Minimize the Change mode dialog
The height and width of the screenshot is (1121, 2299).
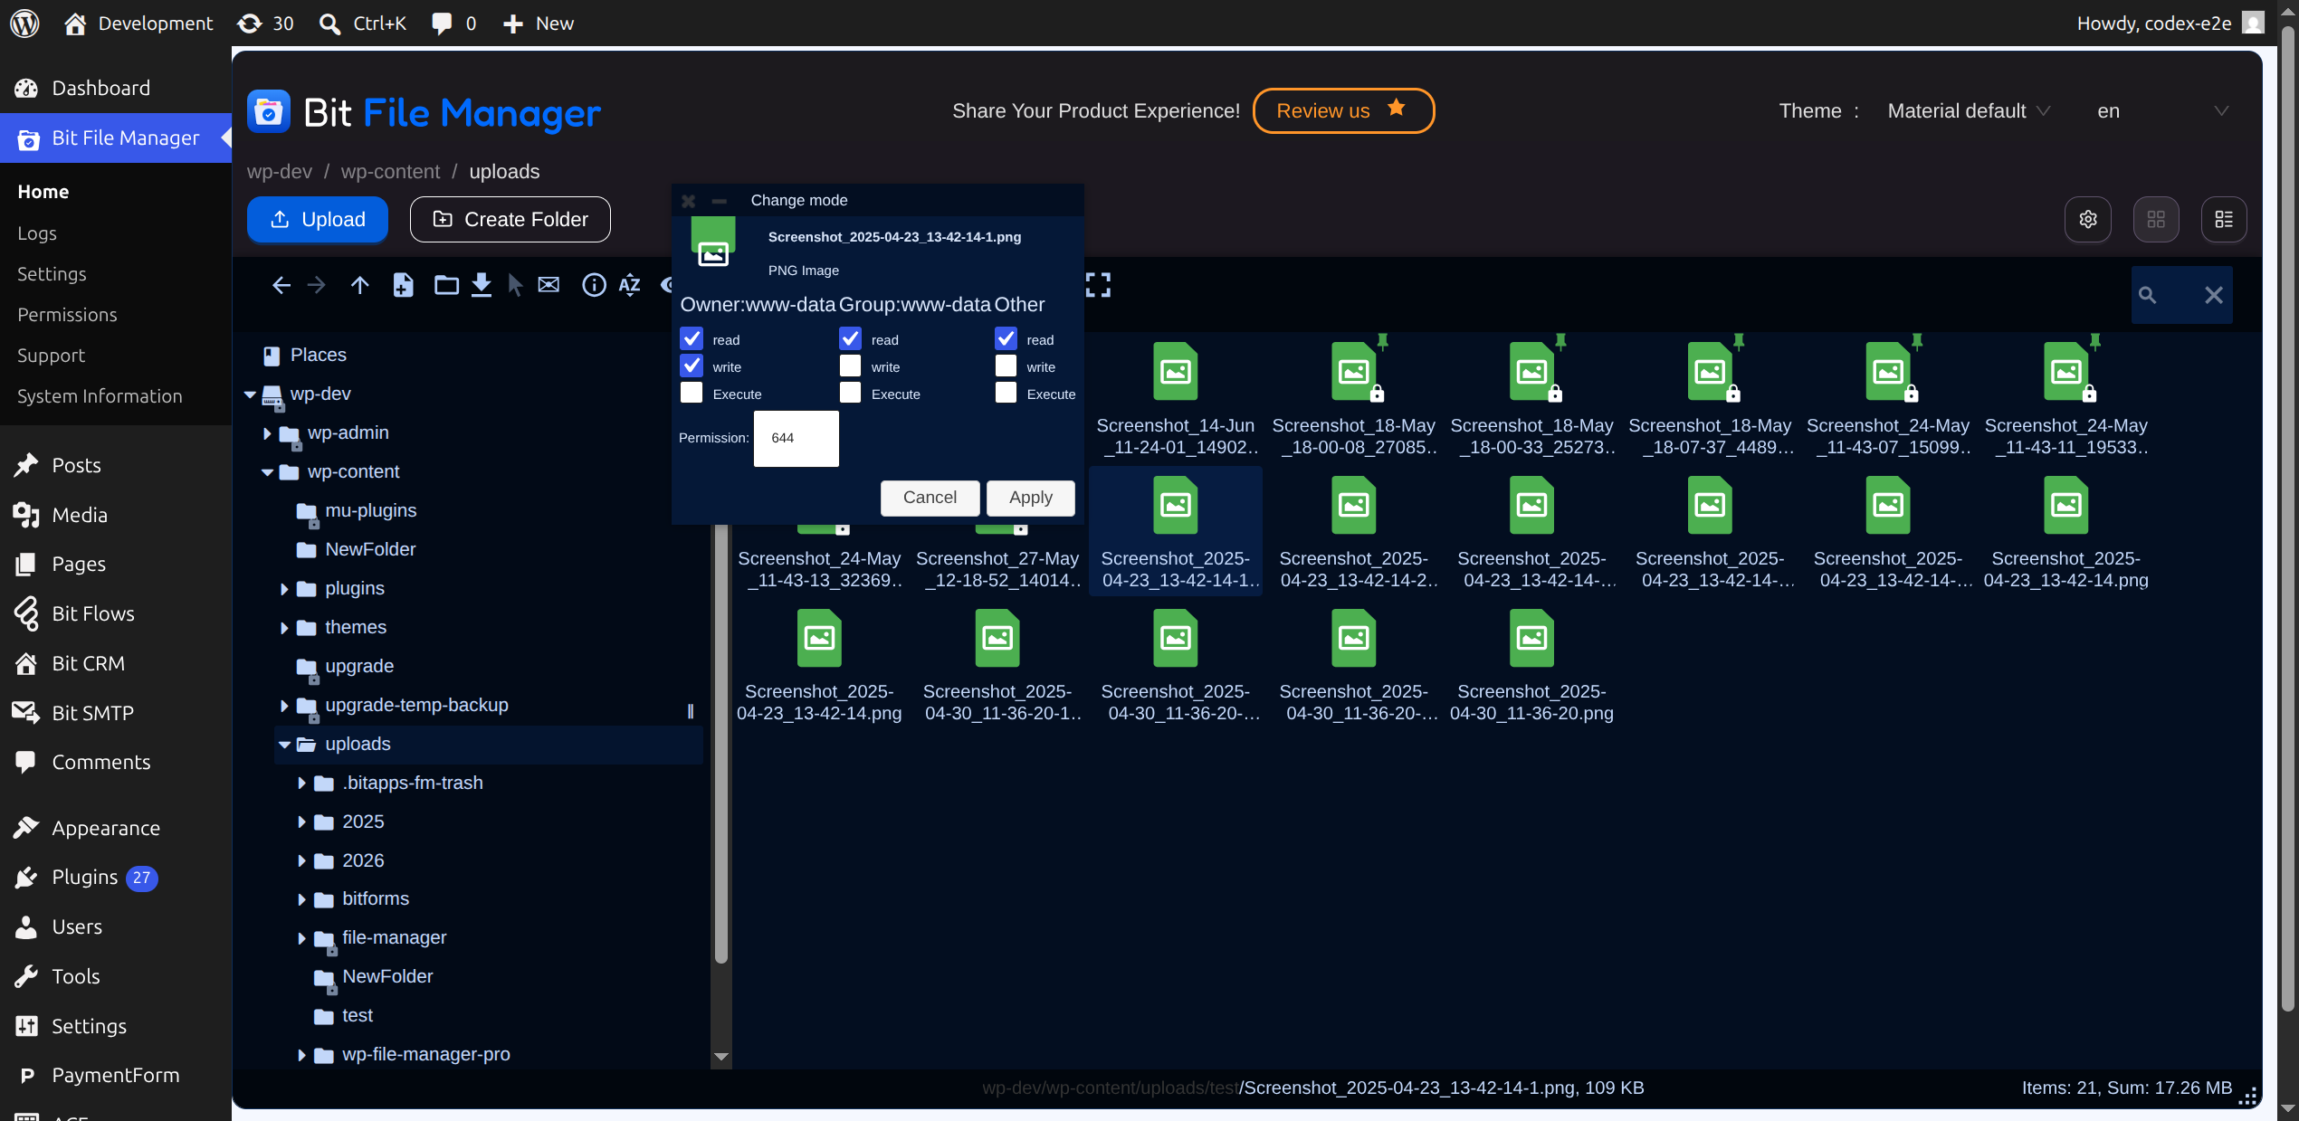click(719, 201)
